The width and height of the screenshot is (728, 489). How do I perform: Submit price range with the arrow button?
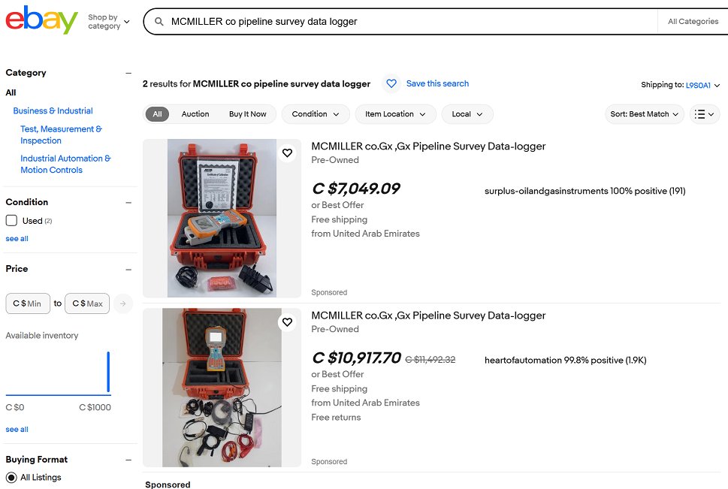123,303
